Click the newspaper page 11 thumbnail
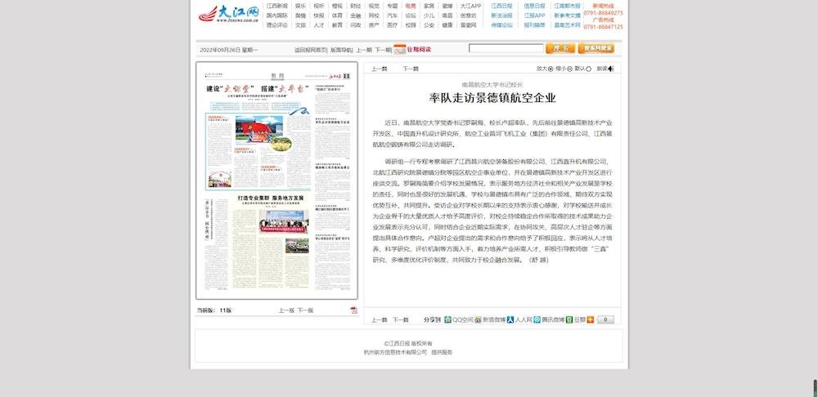Viewport: 818px width, 397px height. [x=276, y=181]
